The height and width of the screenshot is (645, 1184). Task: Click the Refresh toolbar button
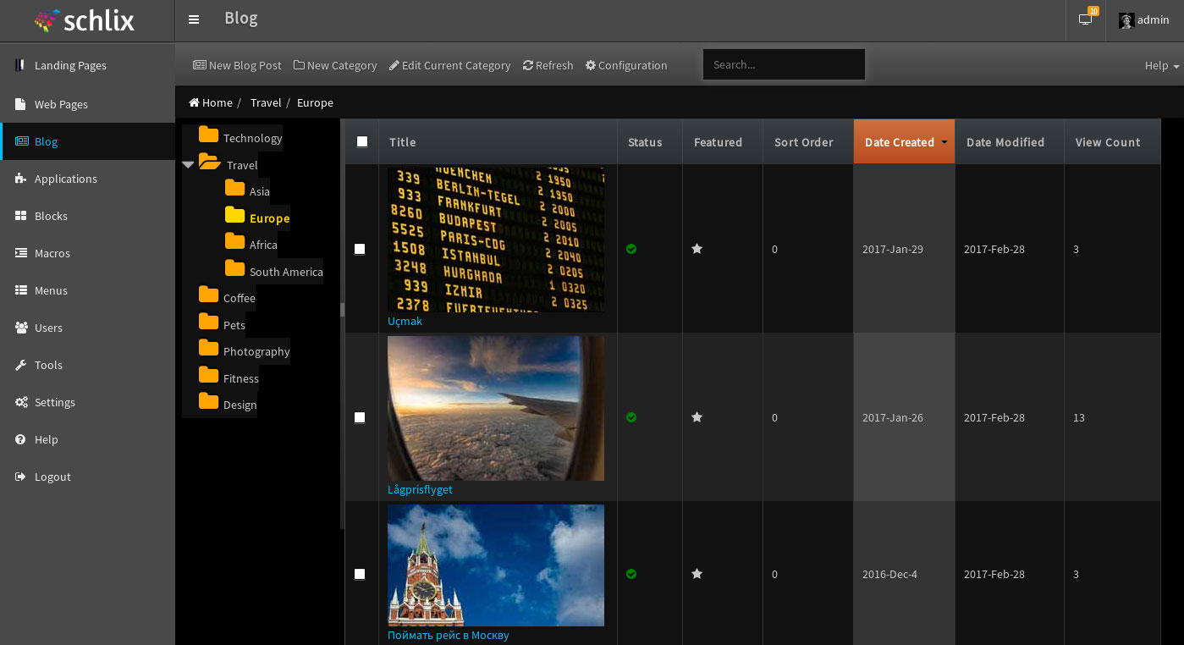(548, 65)
